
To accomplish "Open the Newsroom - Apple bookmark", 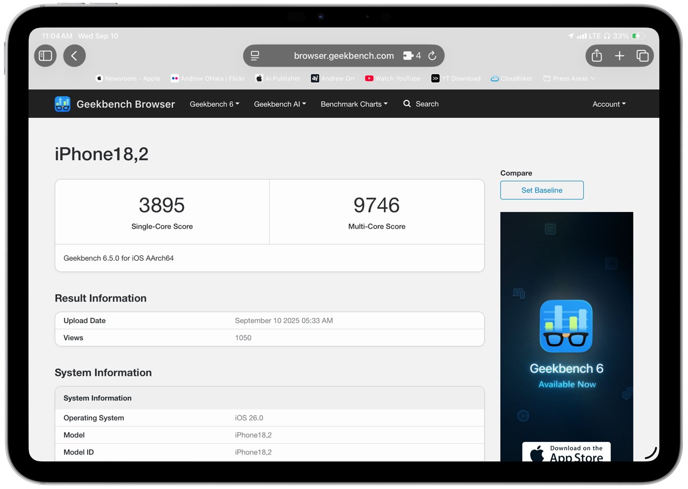I will (x=127, y=78).
